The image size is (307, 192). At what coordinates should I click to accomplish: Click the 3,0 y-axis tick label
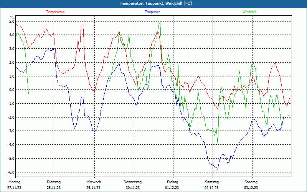12,49
